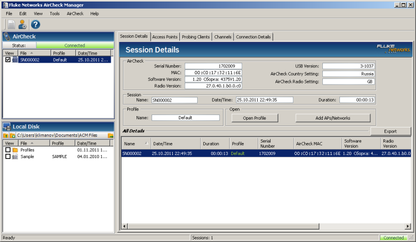Viewport: 416px width, 242px height.
Task: Click the green Default profile link in table
Action: [x=237, y=153]
